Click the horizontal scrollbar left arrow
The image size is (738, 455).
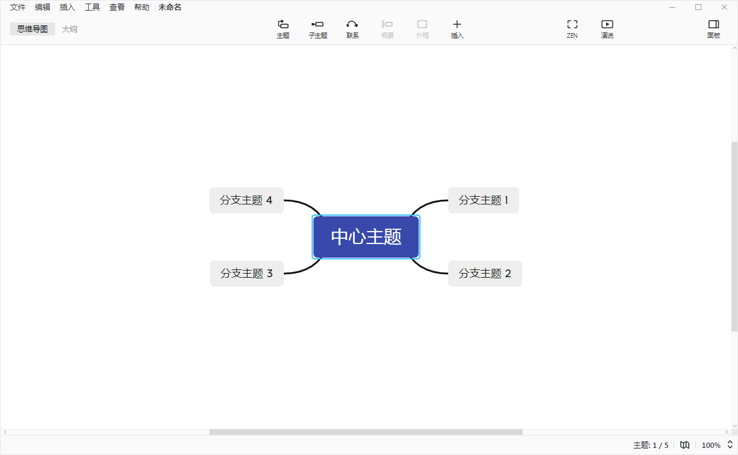tap(5, 432)
